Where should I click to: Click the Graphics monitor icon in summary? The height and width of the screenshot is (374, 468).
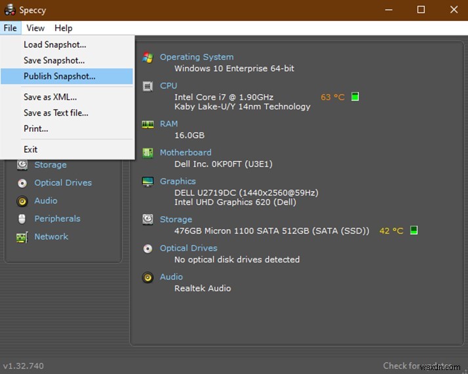click(x=147, y=182)
